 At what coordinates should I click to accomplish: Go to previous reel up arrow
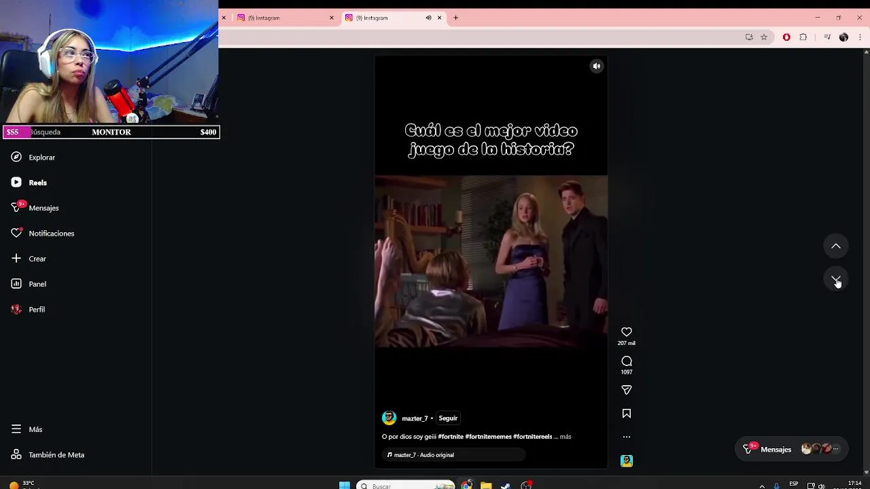pos(836,246)
